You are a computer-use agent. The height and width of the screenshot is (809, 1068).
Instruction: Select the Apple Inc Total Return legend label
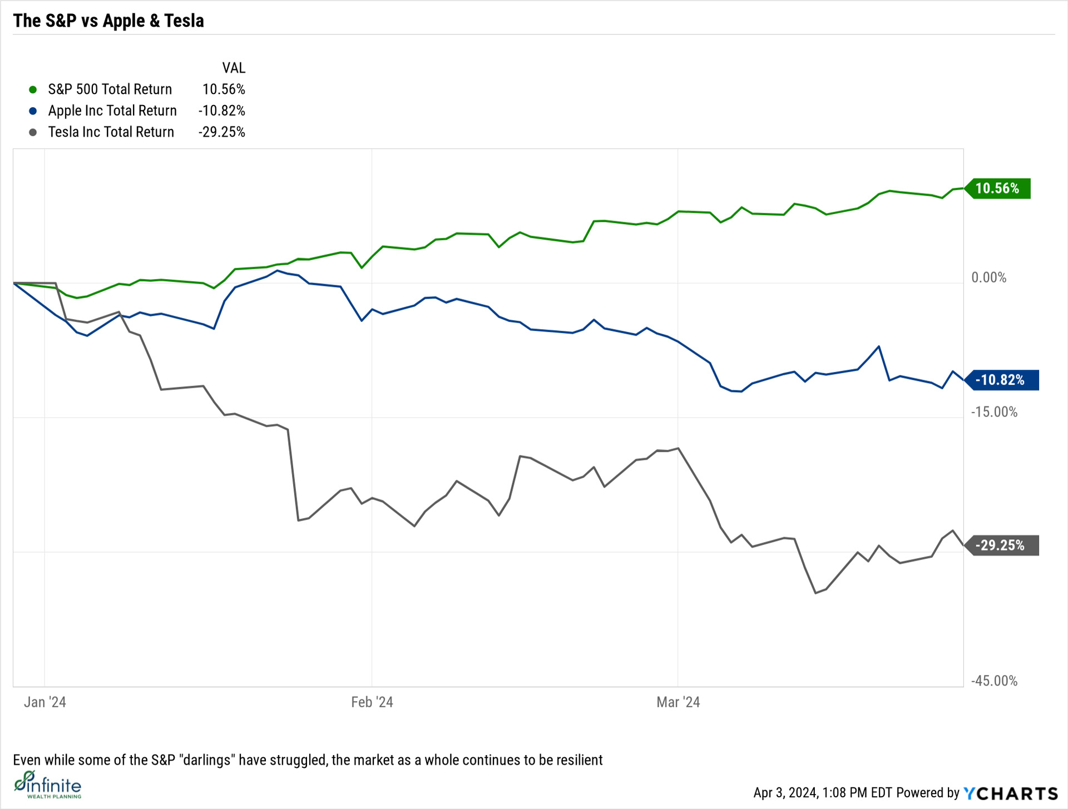point(112,111)
